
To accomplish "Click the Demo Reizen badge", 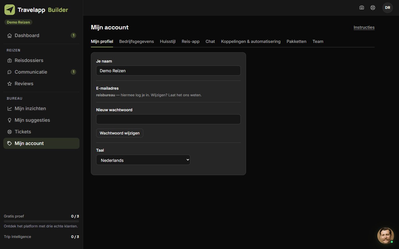I will click(x=18, y=22).
